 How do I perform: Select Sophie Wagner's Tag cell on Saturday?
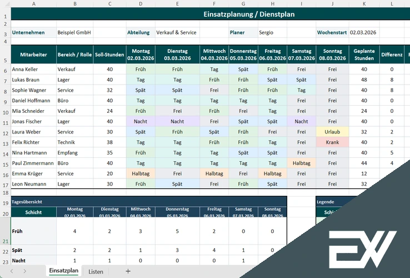point(301,90)
